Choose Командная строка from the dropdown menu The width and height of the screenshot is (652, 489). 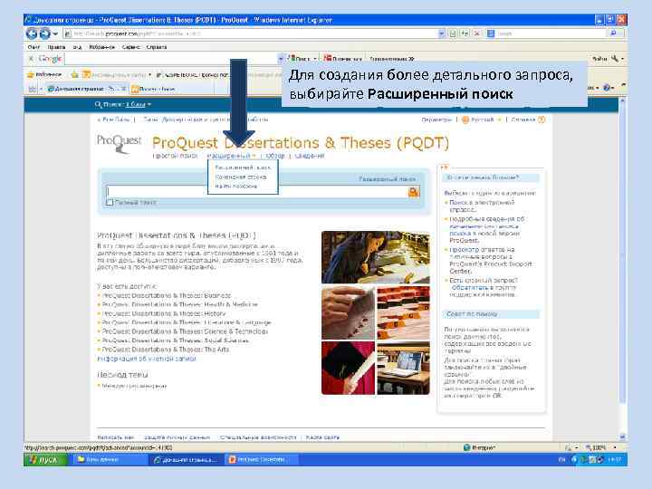tap(241, 177)
